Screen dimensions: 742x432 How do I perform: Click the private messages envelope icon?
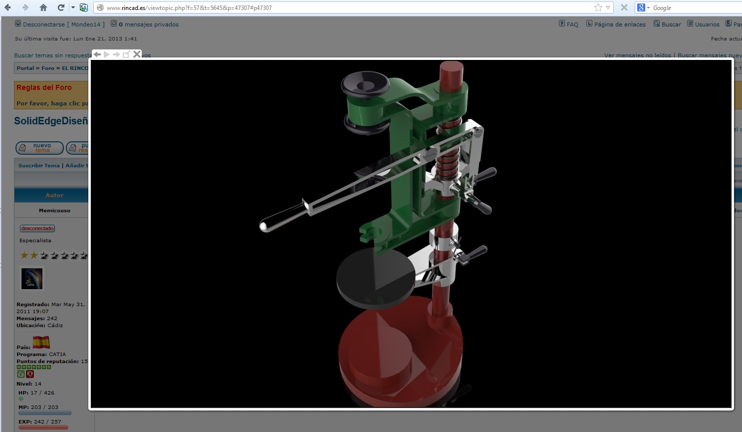pos(114,23)
